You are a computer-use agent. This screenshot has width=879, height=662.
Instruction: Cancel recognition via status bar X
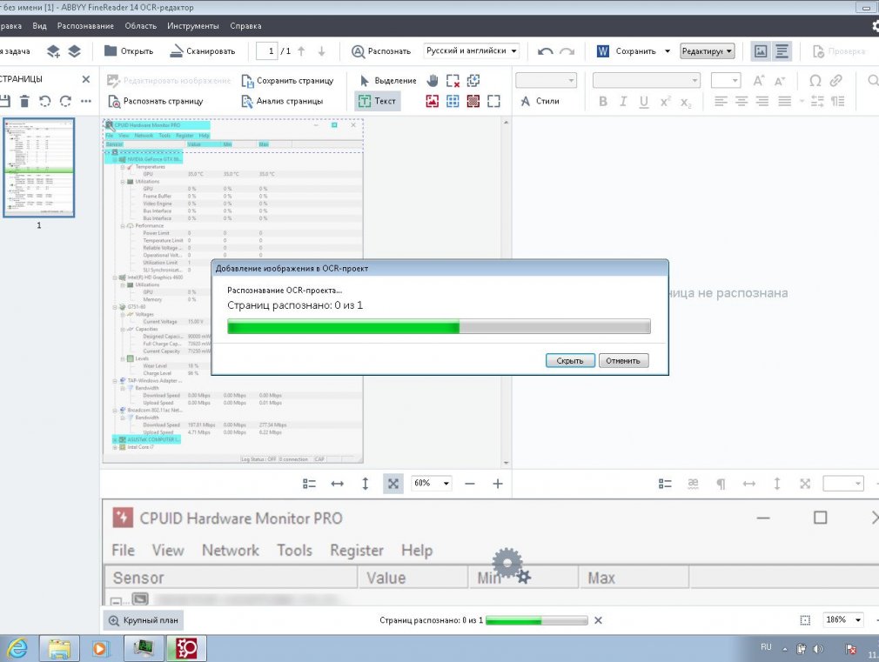click(x=598, y=620)
